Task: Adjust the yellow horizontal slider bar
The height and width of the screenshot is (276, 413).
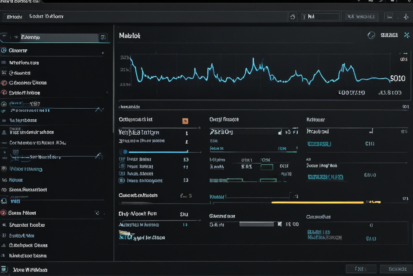Action: tap(318, 202)
